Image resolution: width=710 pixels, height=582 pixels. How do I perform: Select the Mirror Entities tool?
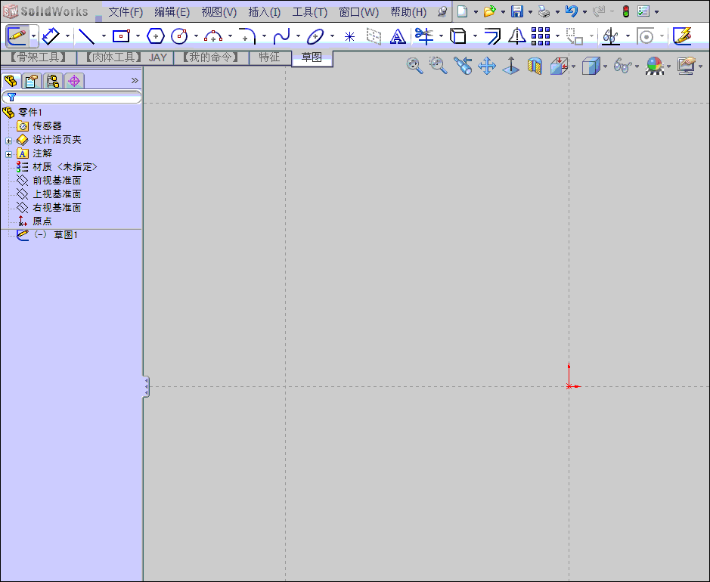point(516,36)
